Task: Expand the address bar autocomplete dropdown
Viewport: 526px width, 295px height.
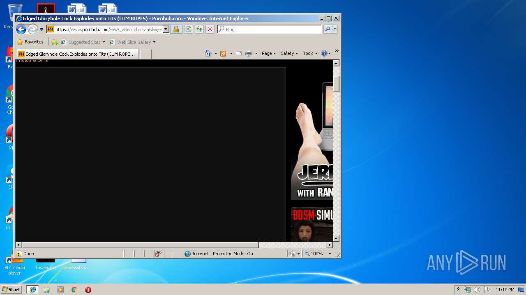Action: coord(166,29)
